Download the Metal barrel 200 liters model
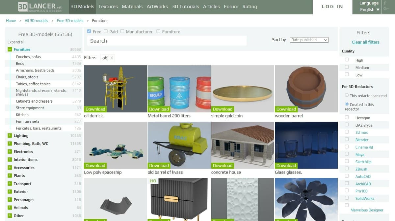This screenshot has height=221, width=395. 159,109
